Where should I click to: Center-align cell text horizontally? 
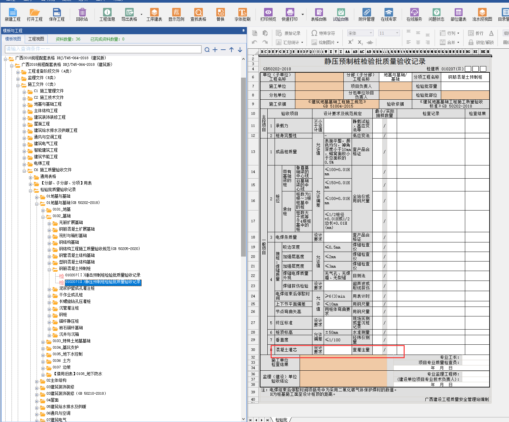point(418,42)
